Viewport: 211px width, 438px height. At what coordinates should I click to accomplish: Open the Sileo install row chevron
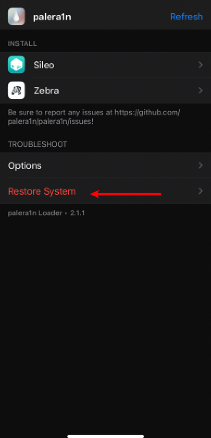tap(201, 65)
